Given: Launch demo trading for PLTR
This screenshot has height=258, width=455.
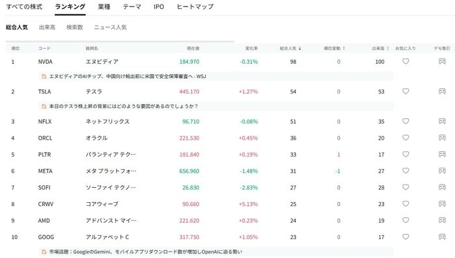Looking at the screenshot, I should [x=442, y=154].
